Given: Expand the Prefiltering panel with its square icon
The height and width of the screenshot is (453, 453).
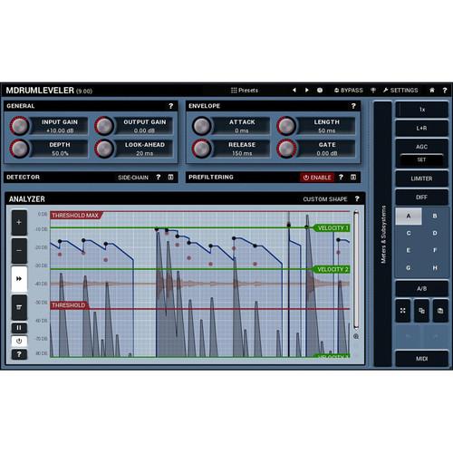Looking at the screenshot, I should pyautogui.click(x=353, y=178).
